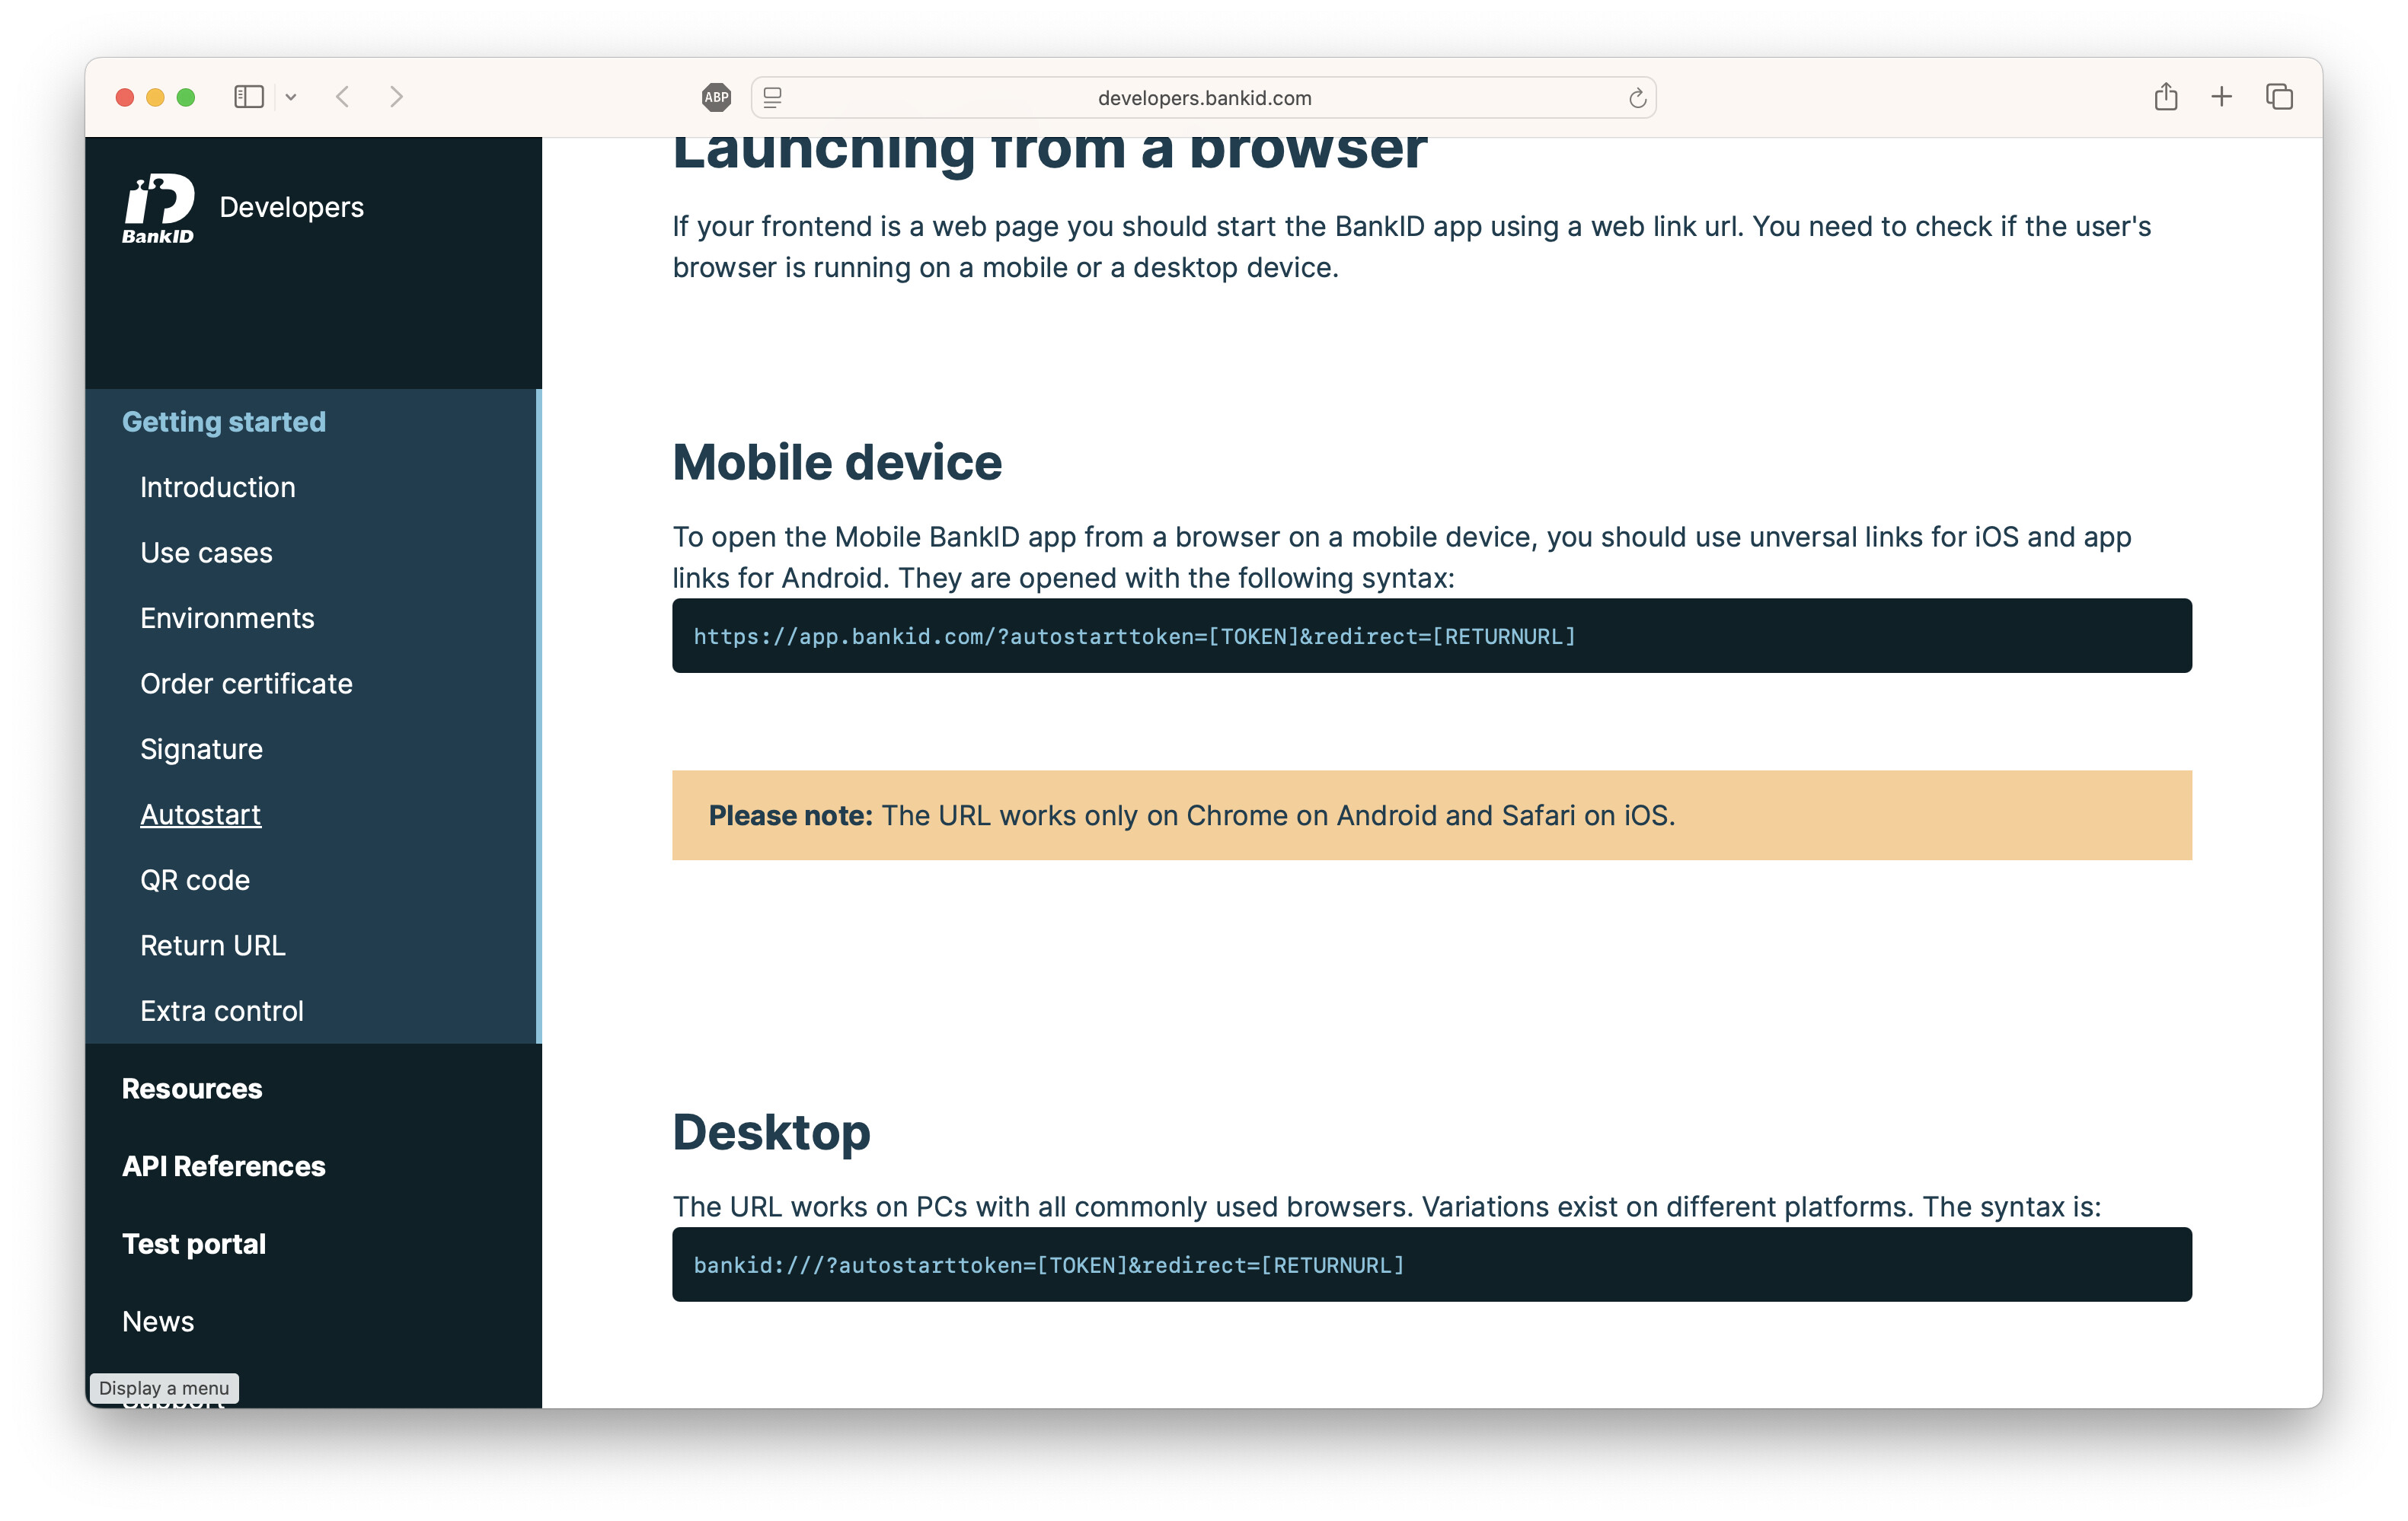This screenshot has height=1521, width=2408.
Task: Reload the page with the refresh icon
Action: [x=1637, y=98]
